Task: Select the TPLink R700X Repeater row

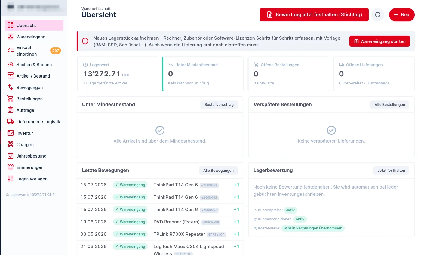Action: pos(160,234)
